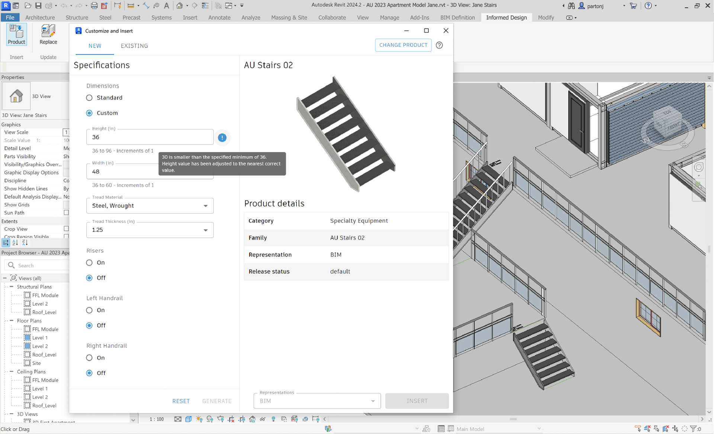714x434 pixels.
Task: Select the Custom dimensions radio button
Action: [89, 113]
